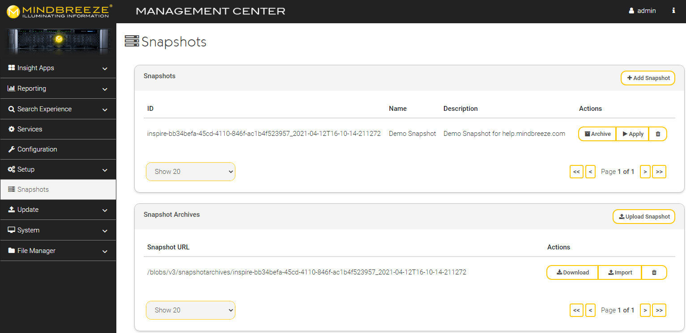Go to last page of Snapshots
686x333 pixels.
[x=659, y=172]
